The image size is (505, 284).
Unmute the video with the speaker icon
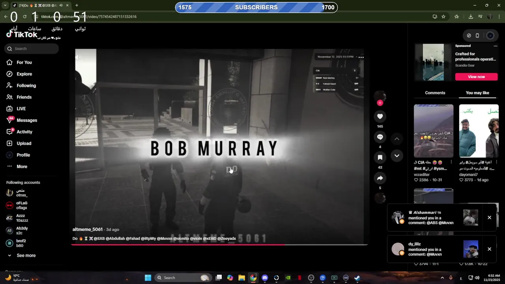click(79, 57)
